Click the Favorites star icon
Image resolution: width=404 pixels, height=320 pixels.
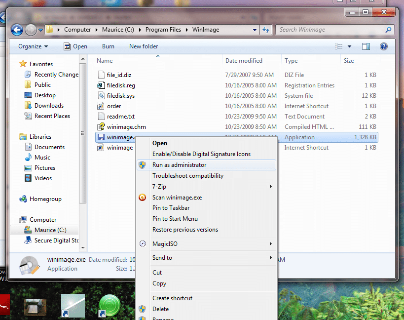point(23,64)
